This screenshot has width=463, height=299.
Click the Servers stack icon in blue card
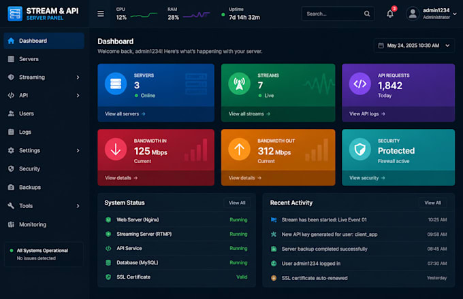tap(116, 84)
